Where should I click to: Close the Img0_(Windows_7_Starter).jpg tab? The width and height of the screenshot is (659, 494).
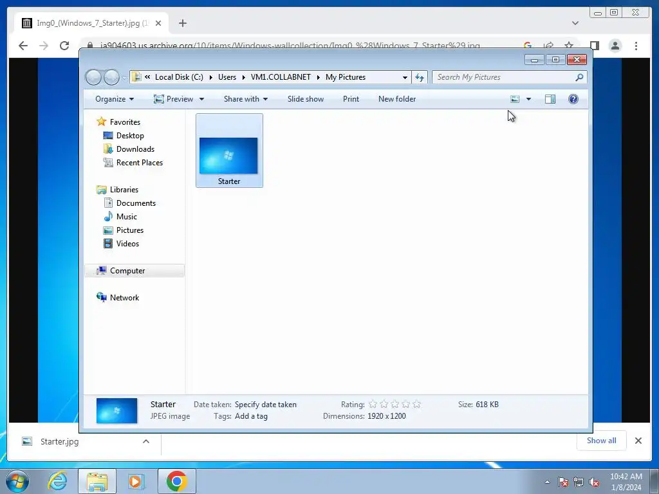pyautogui.click(x=158, y=23)
